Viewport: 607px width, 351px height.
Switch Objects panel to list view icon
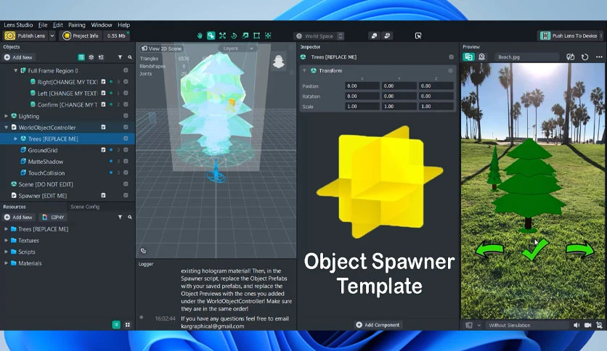coord(81,57)
